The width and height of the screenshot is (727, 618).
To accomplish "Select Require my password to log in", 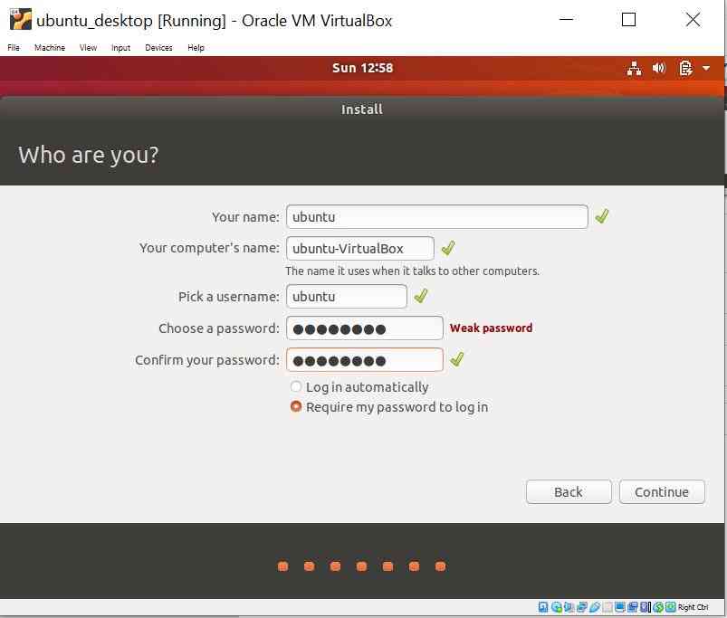I will tap(296, 407).
